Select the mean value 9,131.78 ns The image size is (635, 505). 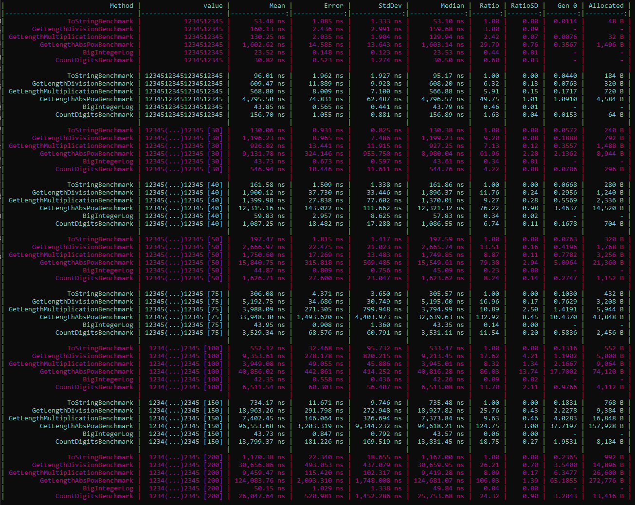(x=264, y=154)
